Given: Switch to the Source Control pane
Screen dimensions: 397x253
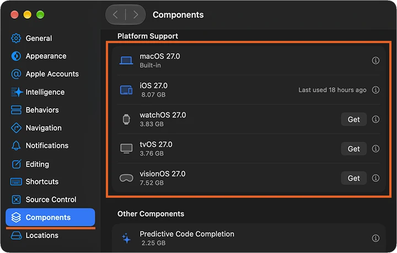Looking at the screenshot, I should tap(50, 199).
